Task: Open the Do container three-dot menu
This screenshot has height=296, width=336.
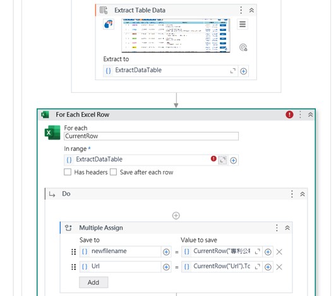Action: pyautogui.click(x=292, y=194)
